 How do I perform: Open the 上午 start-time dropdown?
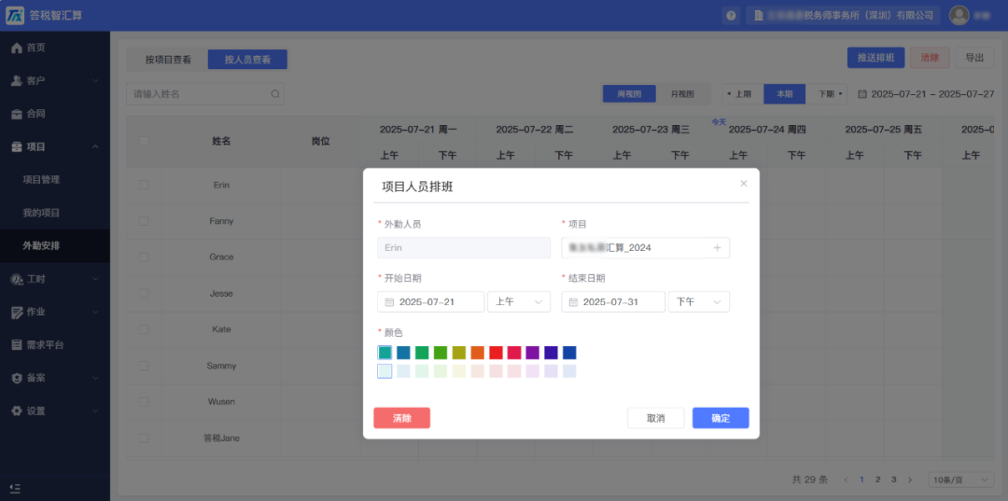(519, 302)
